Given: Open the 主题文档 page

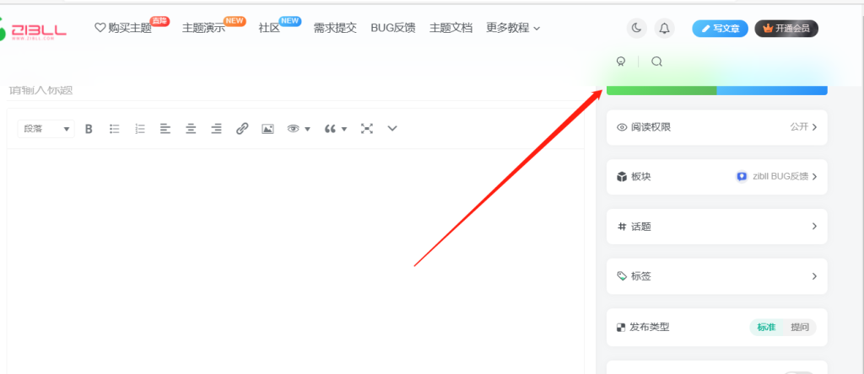Looking at the screenshot, I should click(x=451, y=28).
